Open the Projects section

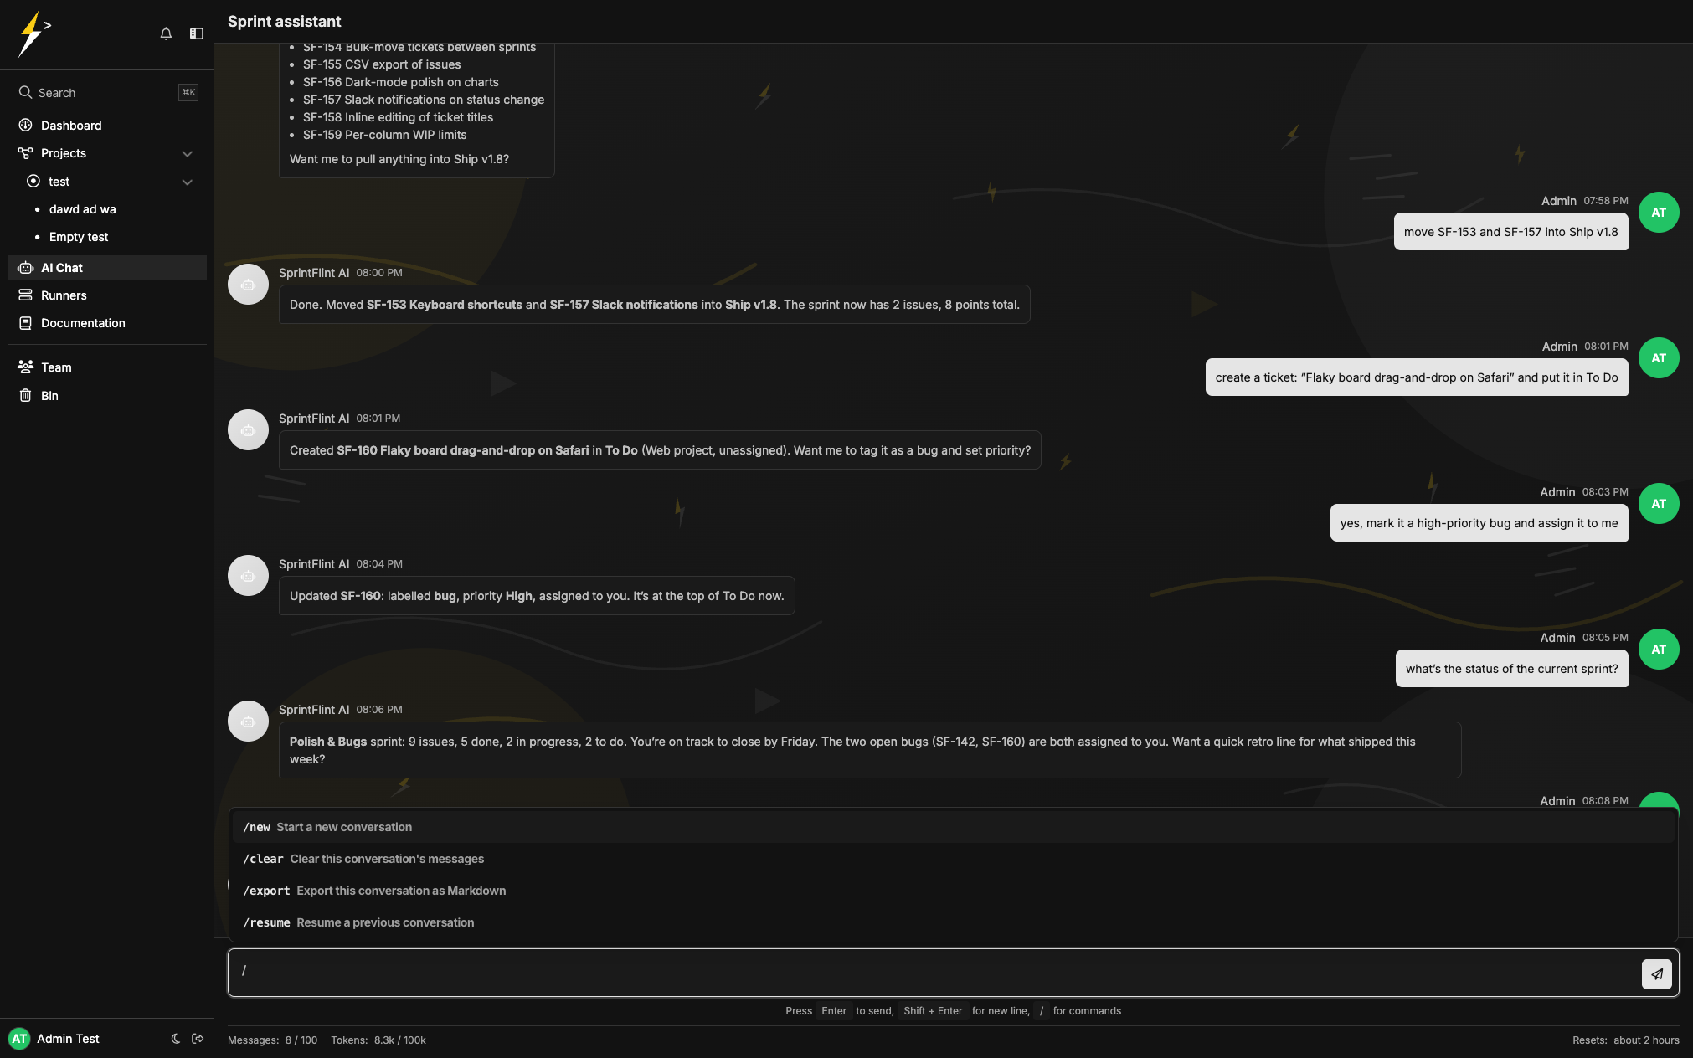[x=107, y=153]
